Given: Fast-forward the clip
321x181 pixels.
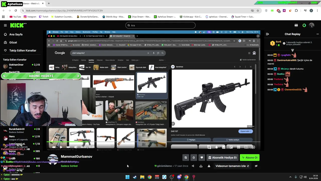Looking at the screenshot, I should coord(68,147).
